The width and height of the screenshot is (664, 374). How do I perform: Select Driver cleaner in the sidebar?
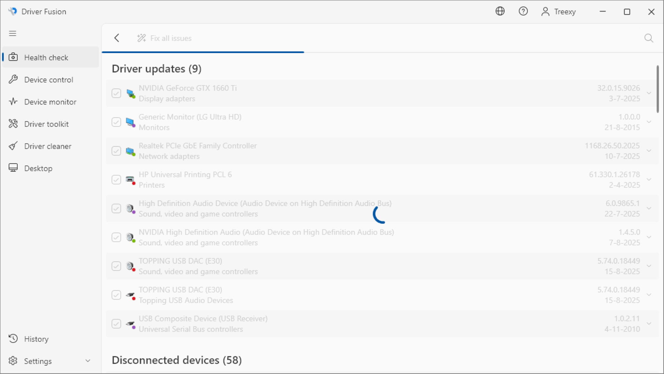tap(48, 146)
